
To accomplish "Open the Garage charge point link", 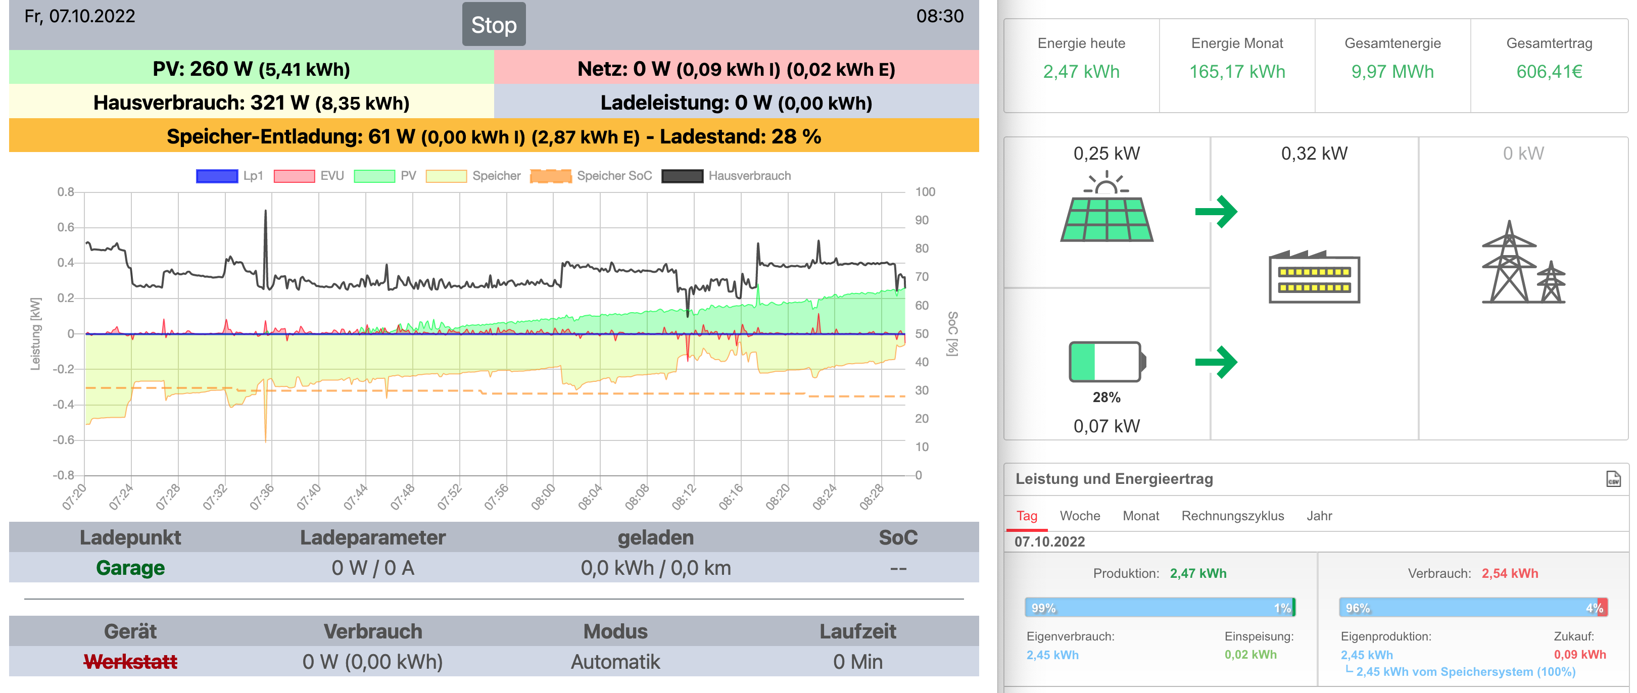I will click(130, 568).
